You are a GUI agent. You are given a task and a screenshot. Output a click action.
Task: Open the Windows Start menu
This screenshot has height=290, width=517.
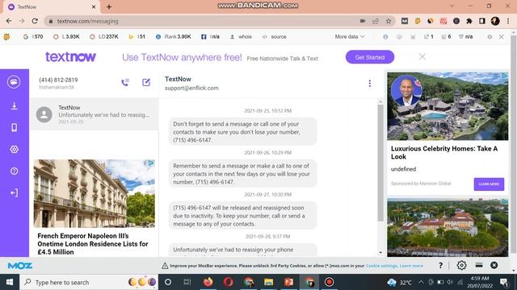pos(10,282)
